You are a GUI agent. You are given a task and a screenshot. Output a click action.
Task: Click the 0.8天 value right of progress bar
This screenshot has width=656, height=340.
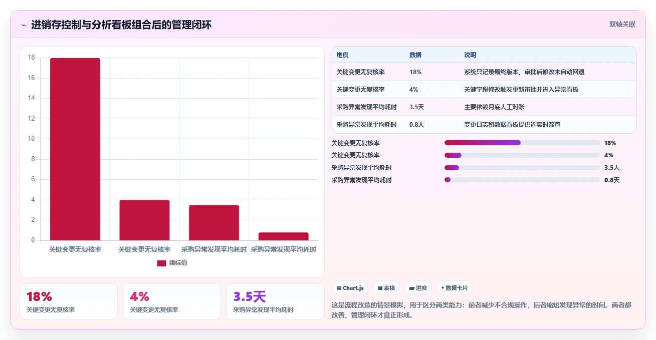tap(612, 180)
